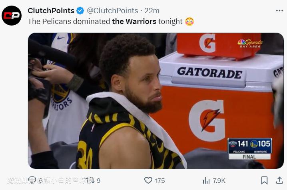Click the share upload icon
The height and width of the screenshot is (190, 287).
279,180
